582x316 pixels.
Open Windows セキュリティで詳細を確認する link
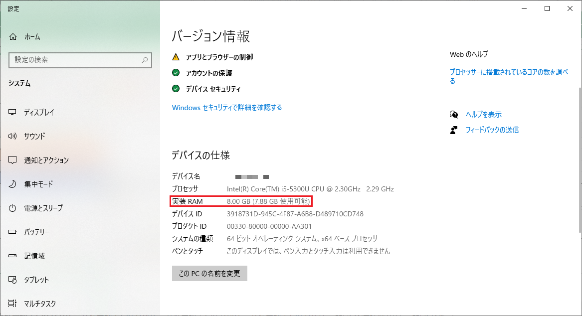pos(227,108)
